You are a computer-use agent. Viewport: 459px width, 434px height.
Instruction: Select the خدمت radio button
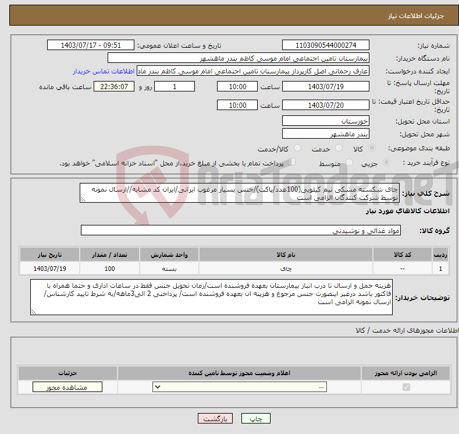pos(339,148)
